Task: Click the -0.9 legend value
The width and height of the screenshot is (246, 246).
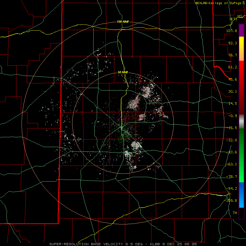Action: click(233, 116)
